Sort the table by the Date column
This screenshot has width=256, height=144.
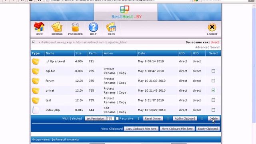(x=141, y=53)
